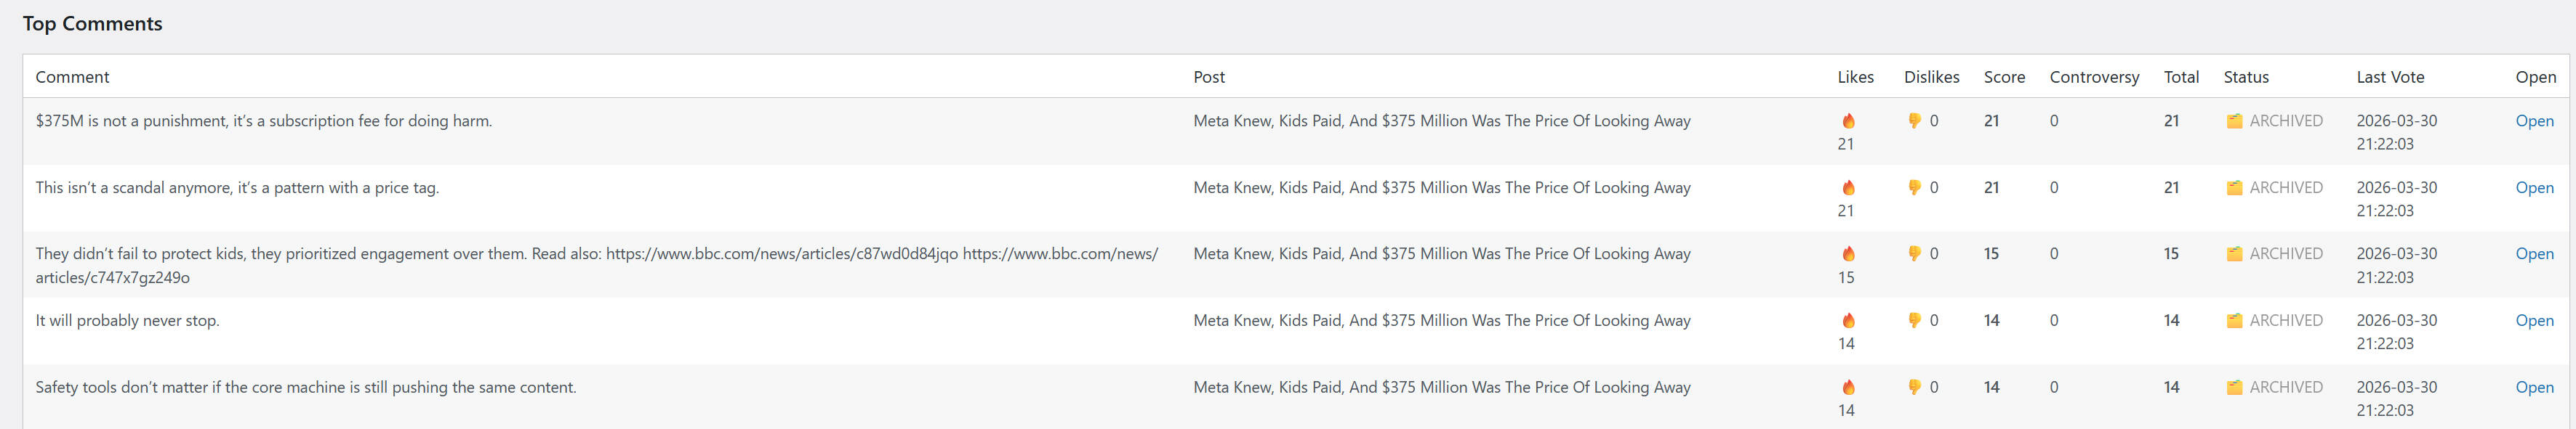Open the 'prioritized engagement' comment via Open link
The image size is (2576, 429).
2534,253
